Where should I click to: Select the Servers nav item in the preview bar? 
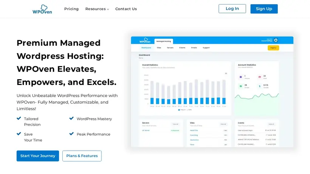pyautogui.click(x=170, y=48)
